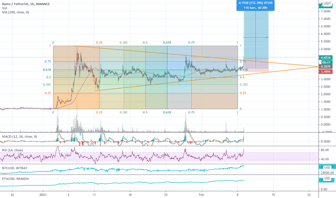Click the 4.3575 price tag
This screenshot has height=198, width=336.
(x=326, y=67)
